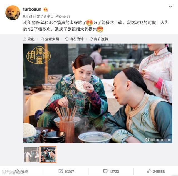The width and height of the screenshot is (178, 176).
Task: Click the magnifier icon beside 查看大图
Action: [42, 39]
